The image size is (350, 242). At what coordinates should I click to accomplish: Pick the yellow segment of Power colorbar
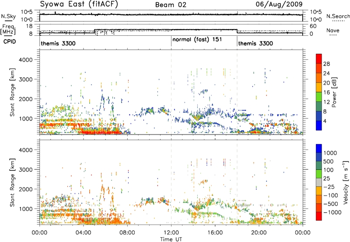click(319, 87)
